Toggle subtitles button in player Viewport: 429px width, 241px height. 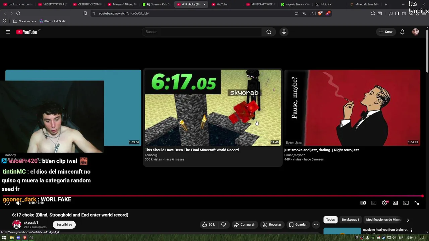pyautogui.click(x=374, y=203)
